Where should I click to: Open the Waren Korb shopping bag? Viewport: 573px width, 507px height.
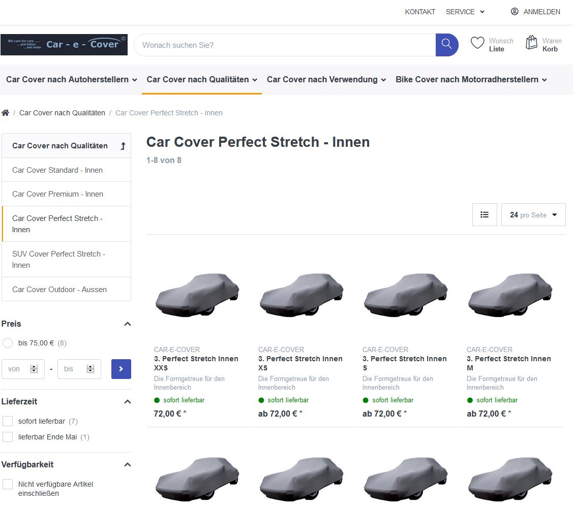531,42
